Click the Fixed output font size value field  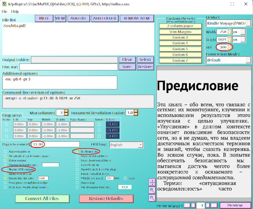tap(124, 187)
